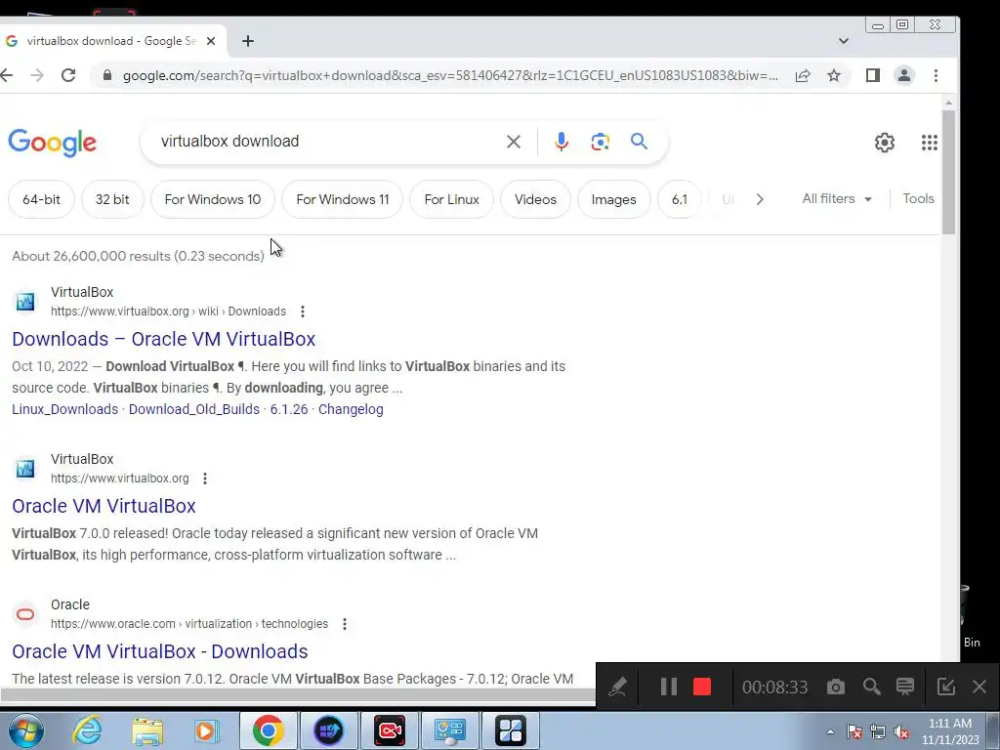Click the blue magnifier search button
1000x750 pixels.
point(639,141)
